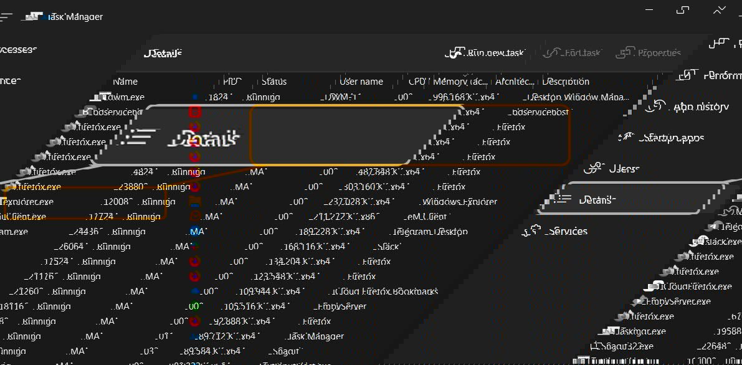The width and height of the screenshot is (742, 365).
Task: Sort by the Status column header
Action: 274,82
